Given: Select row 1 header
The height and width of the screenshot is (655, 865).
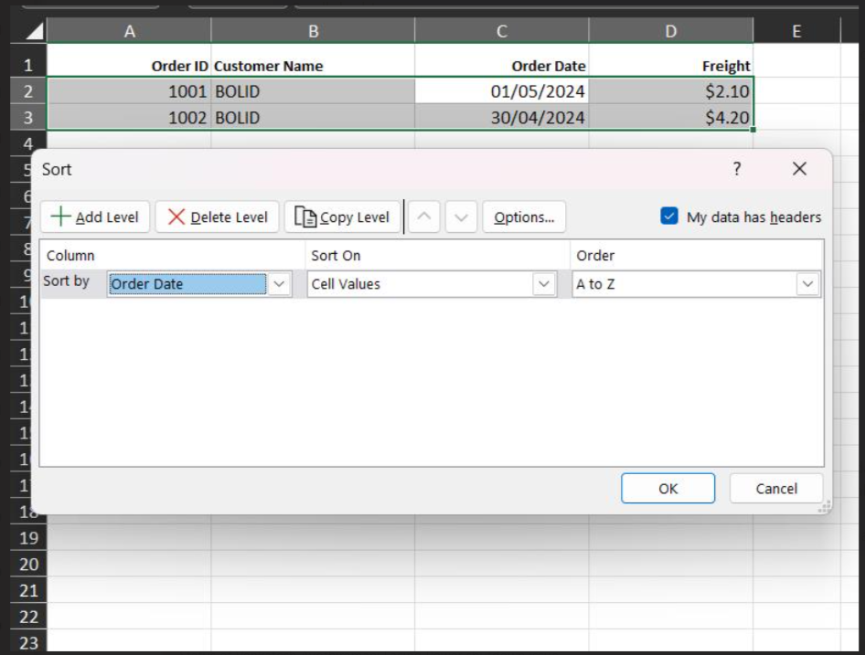Looking at the screenshot, I should [x=27, y=65].
